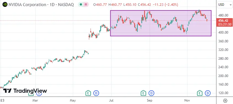233x104 pixels.
Task: Click the 456.42 current price label
Action: [x=224, y=21]
